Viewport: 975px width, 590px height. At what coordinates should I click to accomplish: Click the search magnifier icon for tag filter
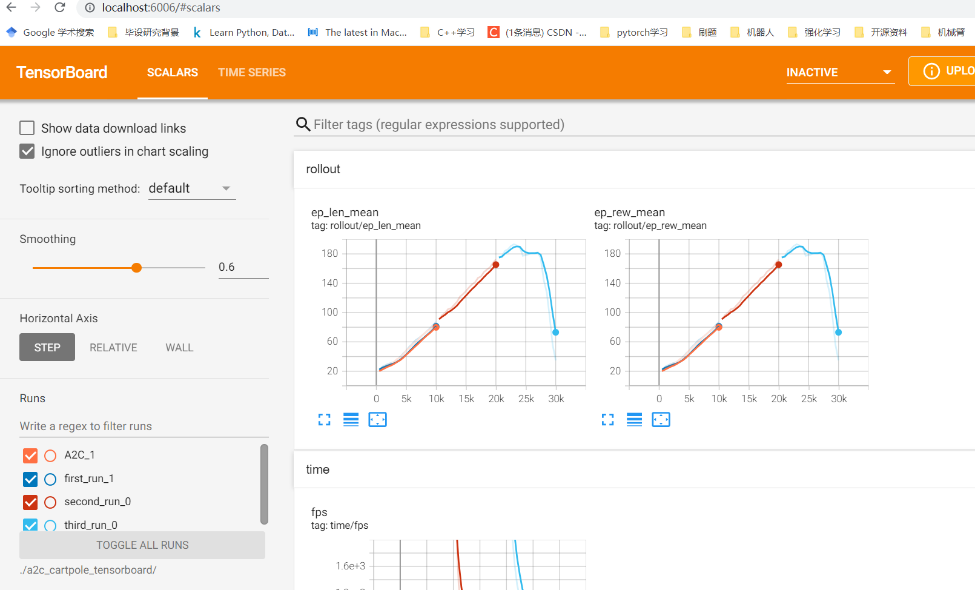[x=303, y=124]
